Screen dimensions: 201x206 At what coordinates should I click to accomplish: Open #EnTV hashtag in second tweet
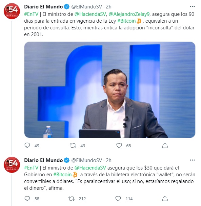tap(31, 168)
